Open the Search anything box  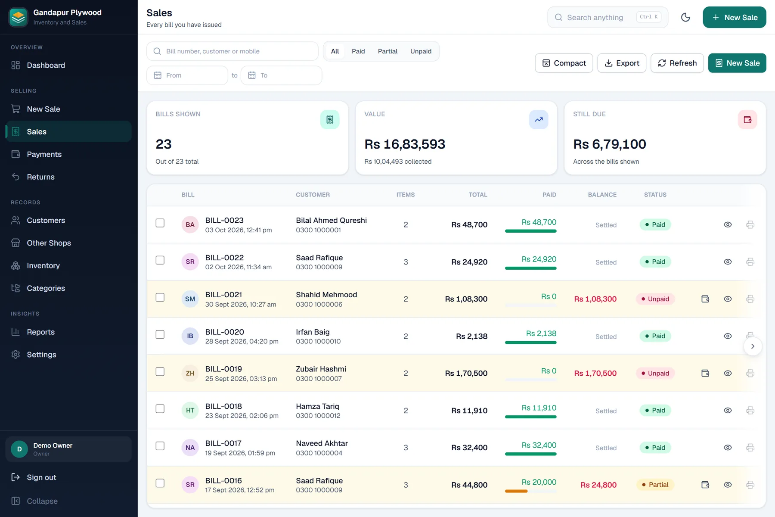pyautogui.click(x=608, y=17)
